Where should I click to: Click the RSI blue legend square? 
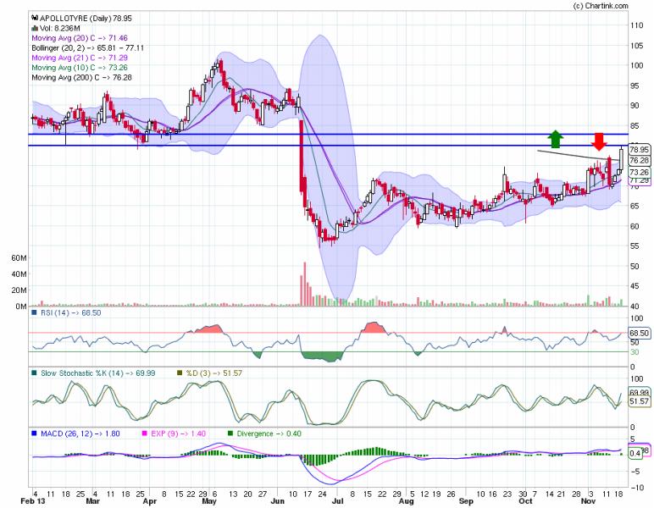[x=35, y=312]
